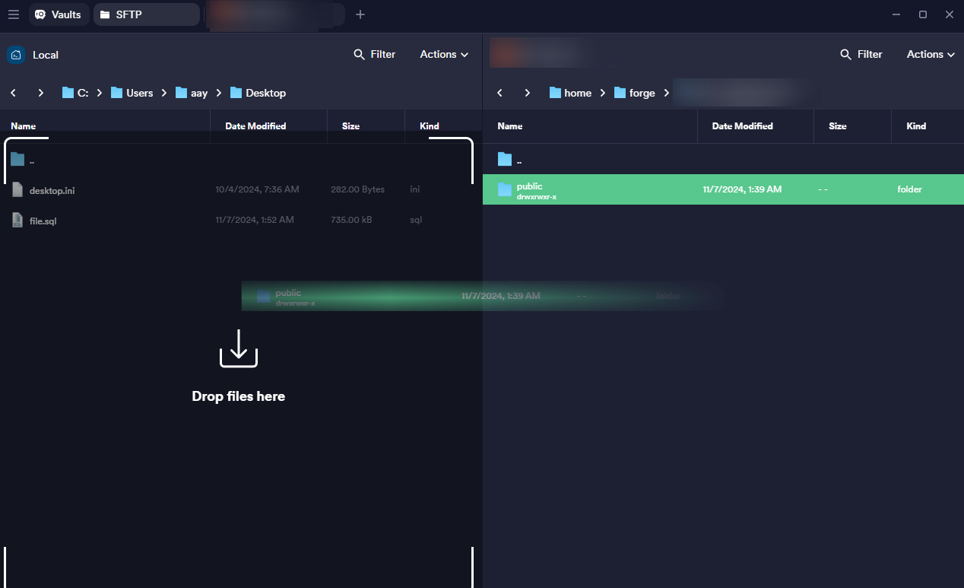Switch to the Vaults tab
Image resolution: width=964 pixels, height=588 pixels.
click(58, 14)
